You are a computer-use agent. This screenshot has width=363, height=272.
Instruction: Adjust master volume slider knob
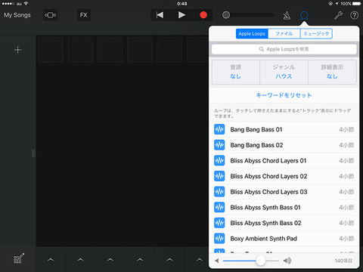click(226, 15)
